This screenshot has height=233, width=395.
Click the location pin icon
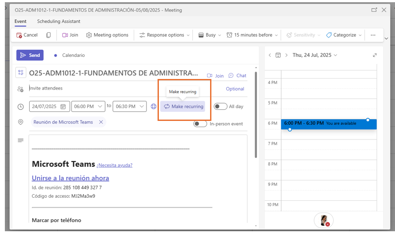pyautogui.click(x=21, y=122)
